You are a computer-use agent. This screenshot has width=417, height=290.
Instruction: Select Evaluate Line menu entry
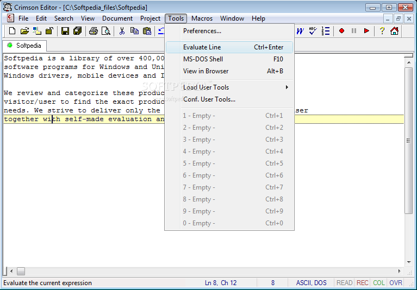click(x=229, y=47)
